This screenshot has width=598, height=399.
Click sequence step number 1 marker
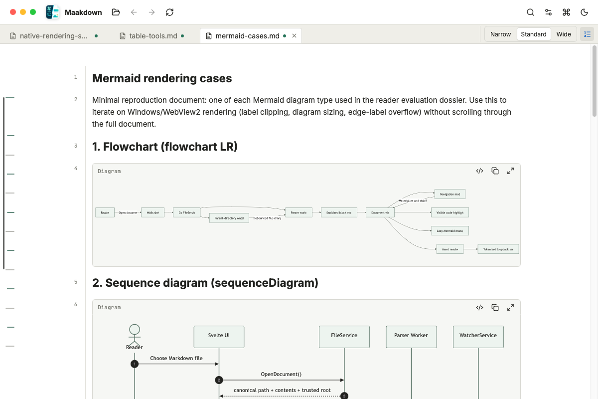[134, 364]
